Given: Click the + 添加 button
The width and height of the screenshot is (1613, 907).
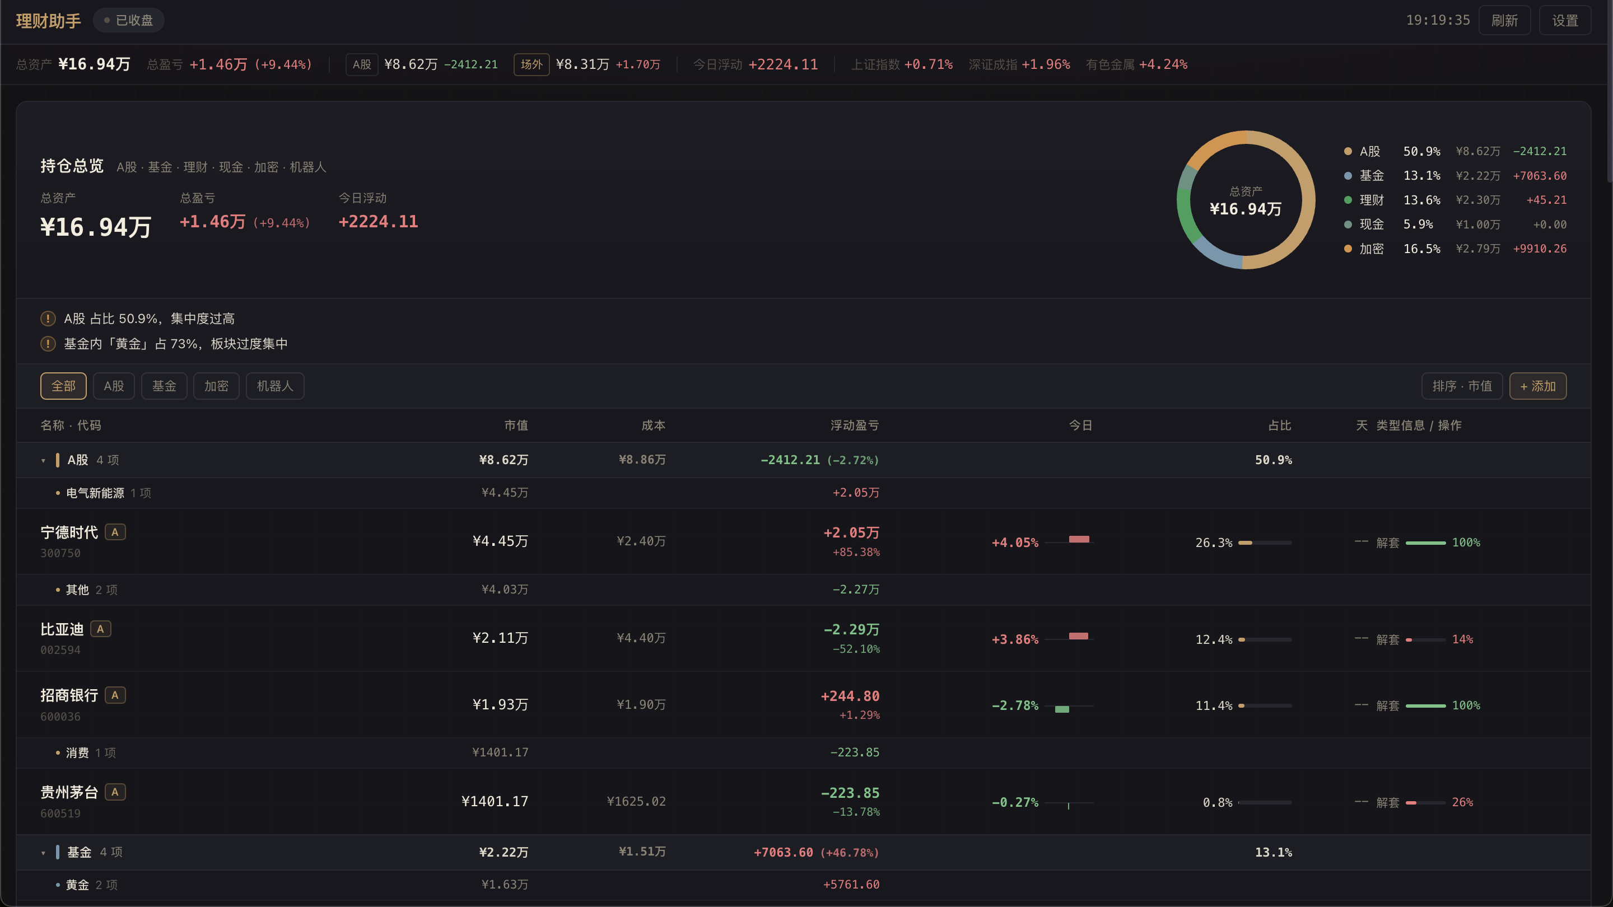Looking at the screenshot, I should coord(1538,386).
